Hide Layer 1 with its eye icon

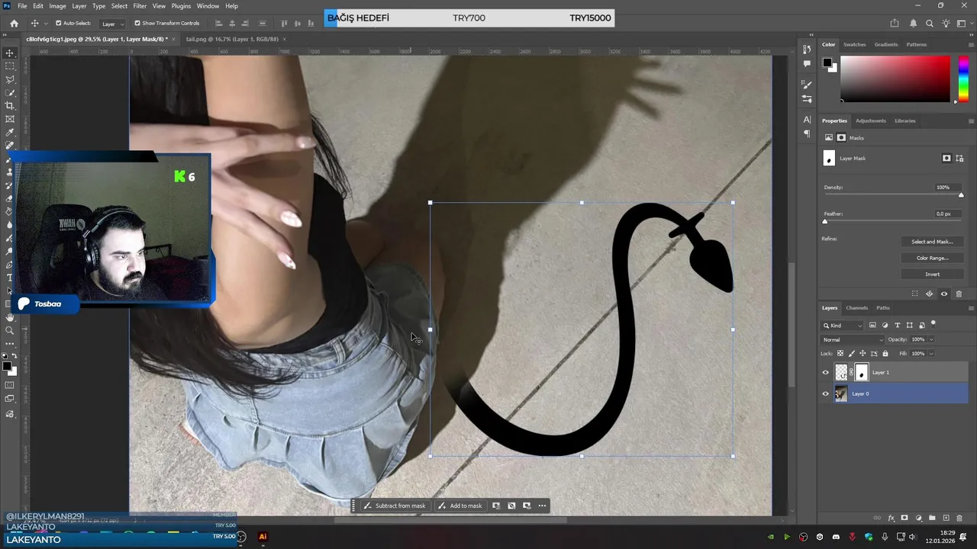(825, 373)
